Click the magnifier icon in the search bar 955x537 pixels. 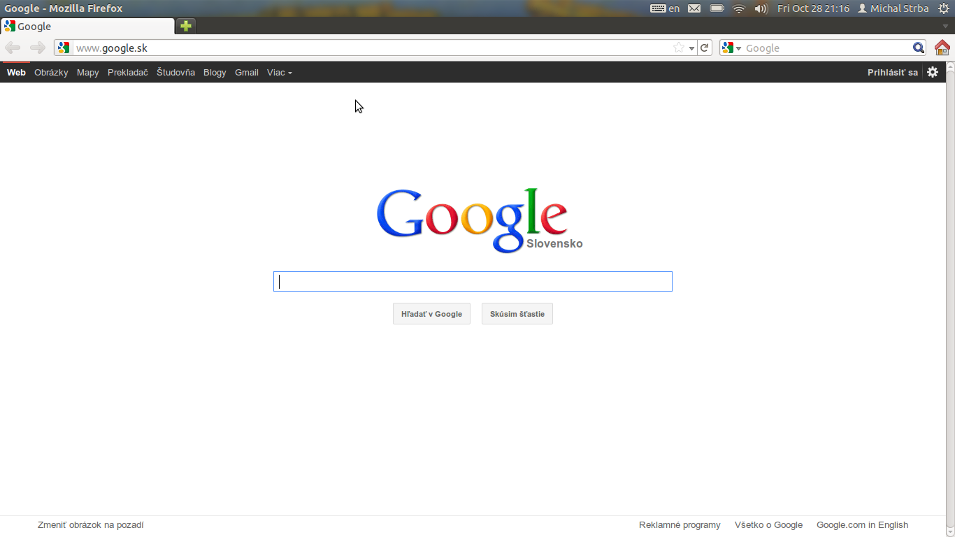coord(919,48)
